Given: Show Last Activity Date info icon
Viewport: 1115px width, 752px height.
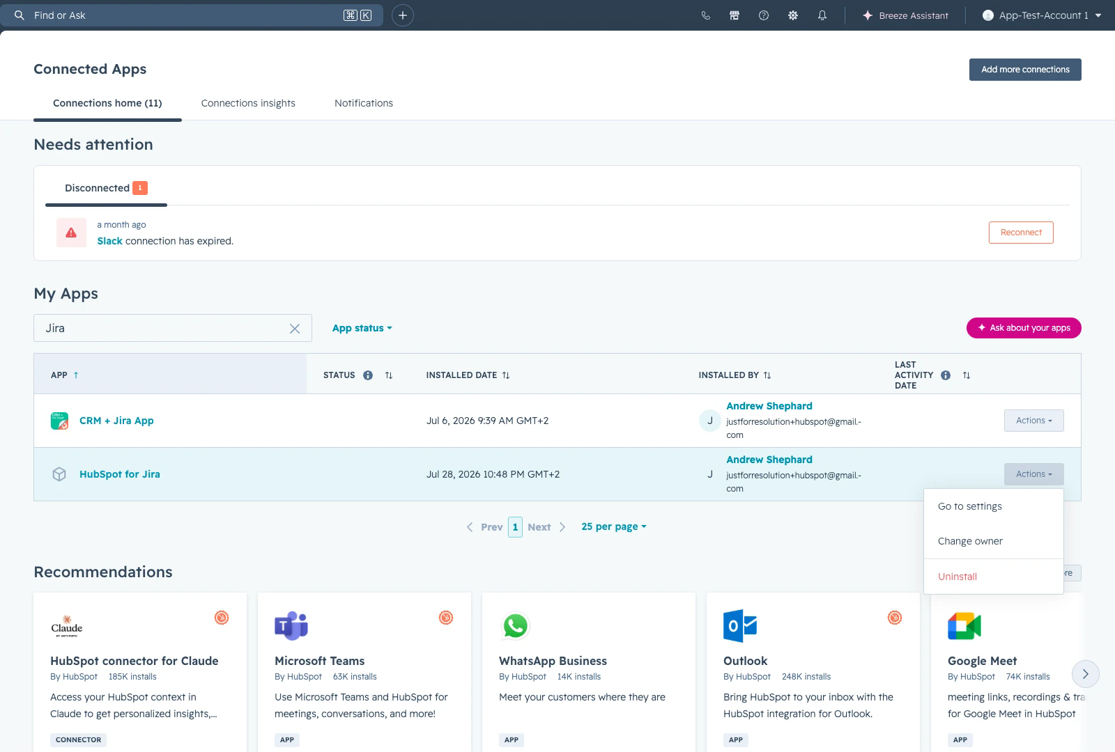Looking at the screenshot, I should coord(946,375).
